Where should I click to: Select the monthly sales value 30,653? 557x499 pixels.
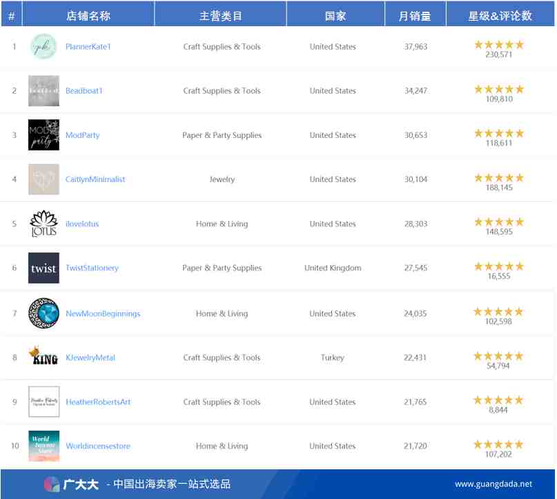tap(416, 135)
